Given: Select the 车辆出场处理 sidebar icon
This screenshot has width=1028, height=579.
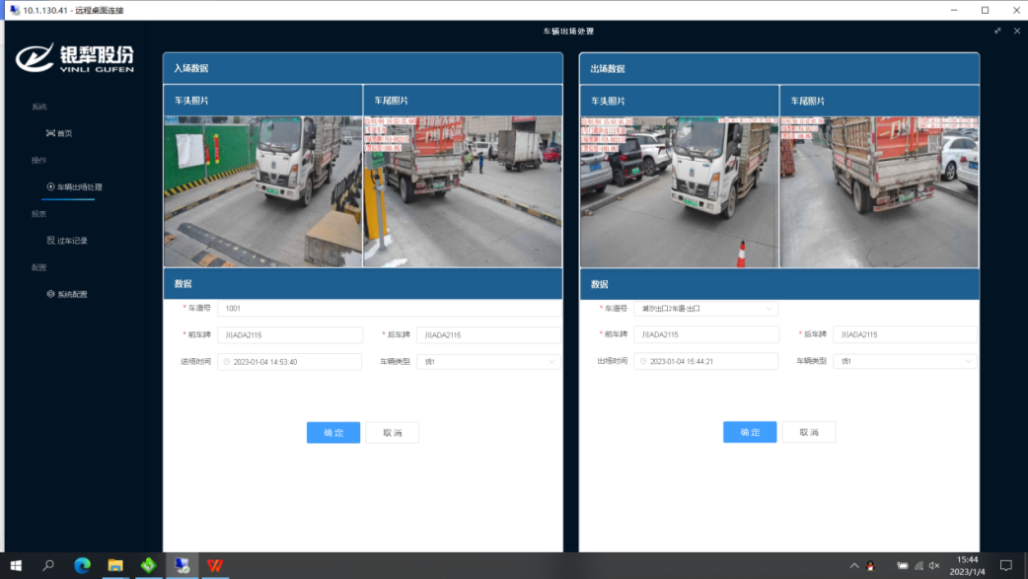Looking at the screenshot, I should point(50,186).
